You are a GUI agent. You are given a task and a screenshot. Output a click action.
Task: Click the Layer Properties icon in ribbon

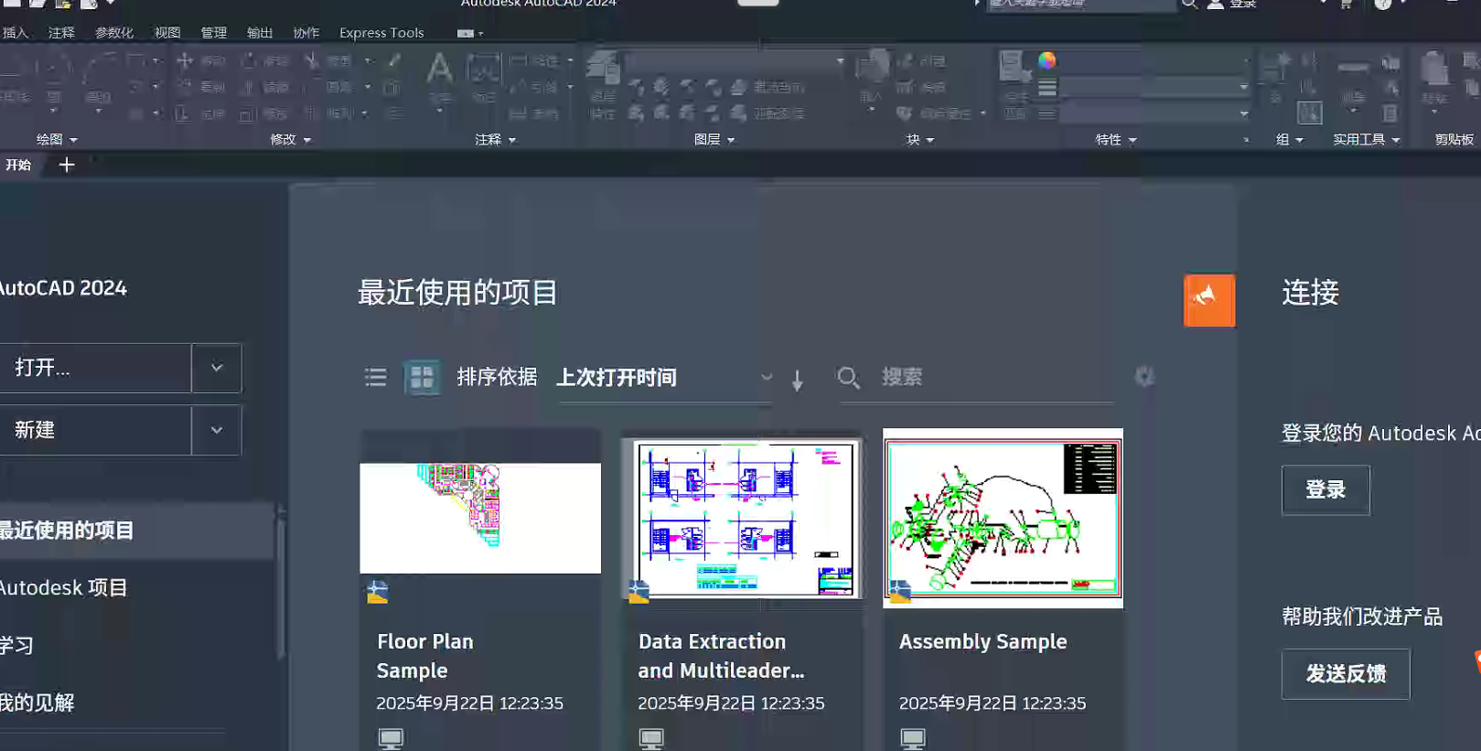tap(603, 70)
